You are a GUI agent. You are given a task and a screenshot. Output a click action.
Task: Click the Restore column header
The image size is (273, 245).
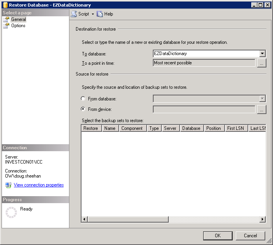91,128
